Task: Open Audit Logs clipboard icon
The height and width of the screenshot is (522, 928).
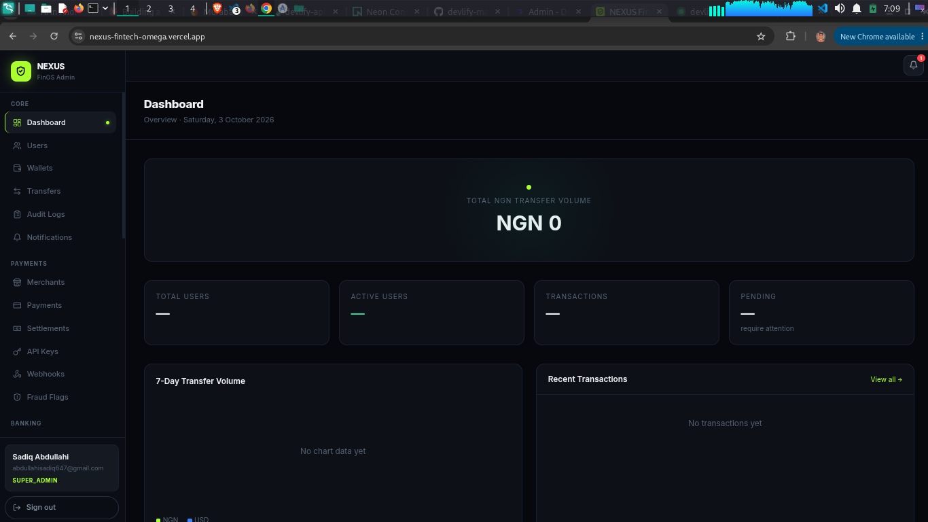Action: 18,214
